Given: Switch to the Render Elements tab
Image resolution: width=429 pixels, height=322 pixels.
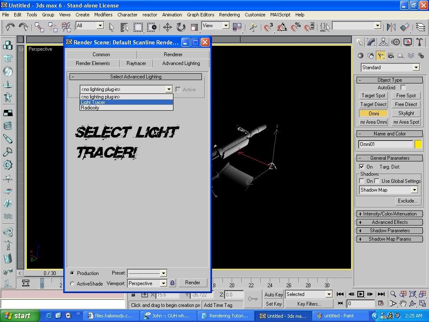Looking at the screenshot, I should pos(93,63).
